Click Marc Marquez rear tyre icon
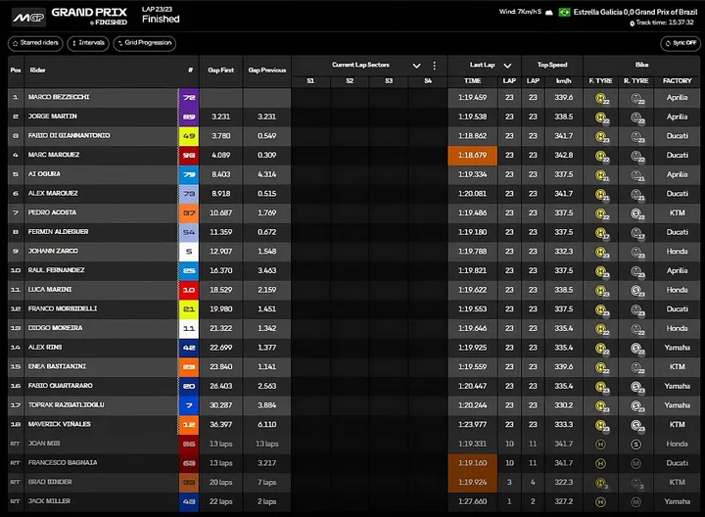This screenshot has width=705, height=517. click(637, 156)
